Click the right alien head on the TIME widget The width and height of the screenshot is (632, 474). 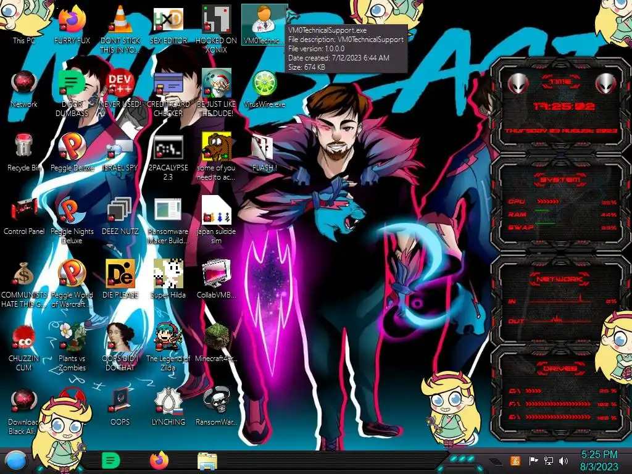click(x=605, y=84)
